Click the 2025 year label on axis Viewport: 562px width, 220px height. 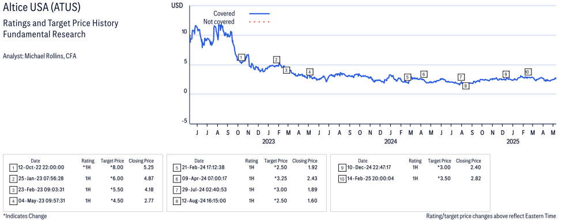tap(513, 142)
